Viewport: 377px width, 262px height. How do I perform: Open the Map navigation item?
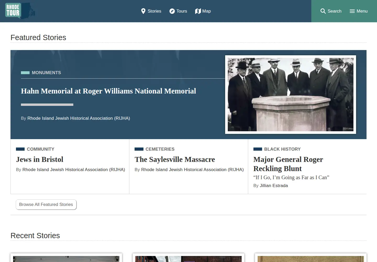pos(203,11)
